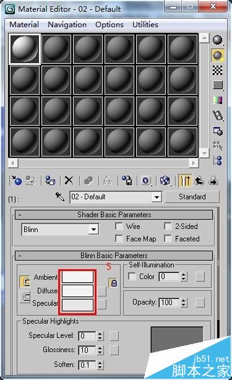Image resolution: width=232 pixels, height=380 pixels.
Task: Click the Get Material icon
Action: 17,181
